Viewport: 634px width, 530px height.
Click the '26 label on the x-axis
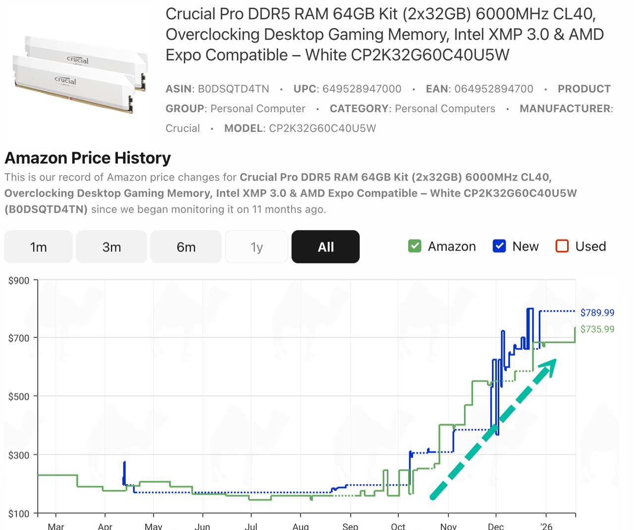pos(546,526)
